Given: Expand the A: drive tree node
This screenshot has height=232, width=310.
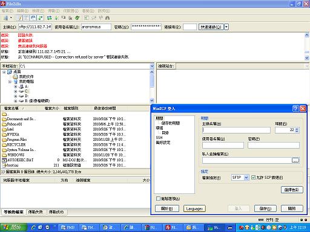Looking at the screenshot, I should click(16, 86).
